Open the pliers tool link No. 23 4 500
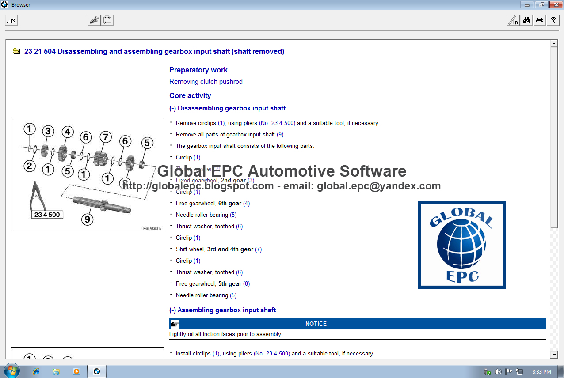Screen dimensions: 564x378 [277, 123]
